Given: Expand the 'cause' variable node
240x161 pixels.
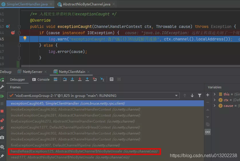Looking at the screenshot, I should 215,106.
